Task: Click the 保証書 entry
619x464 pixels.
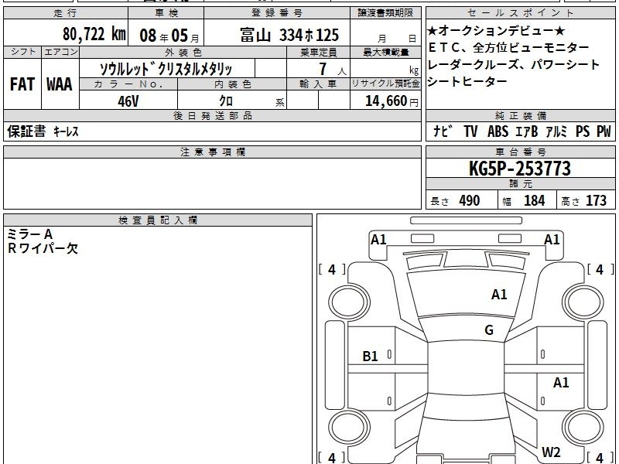Action: [26, 131]
